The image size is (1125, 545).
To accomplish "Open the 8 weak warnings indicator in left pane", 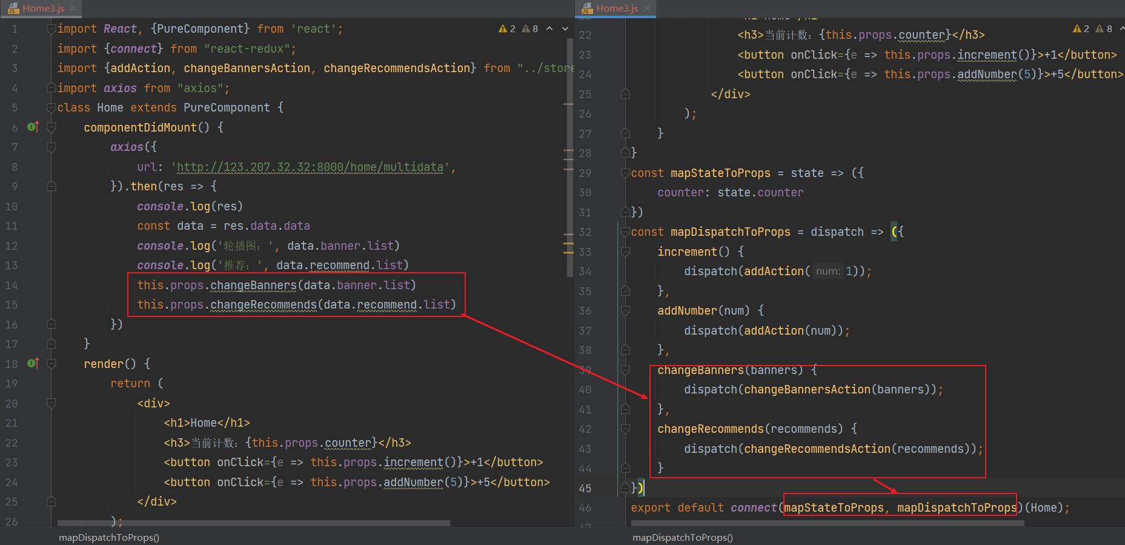I will click(x=530, y=28).
